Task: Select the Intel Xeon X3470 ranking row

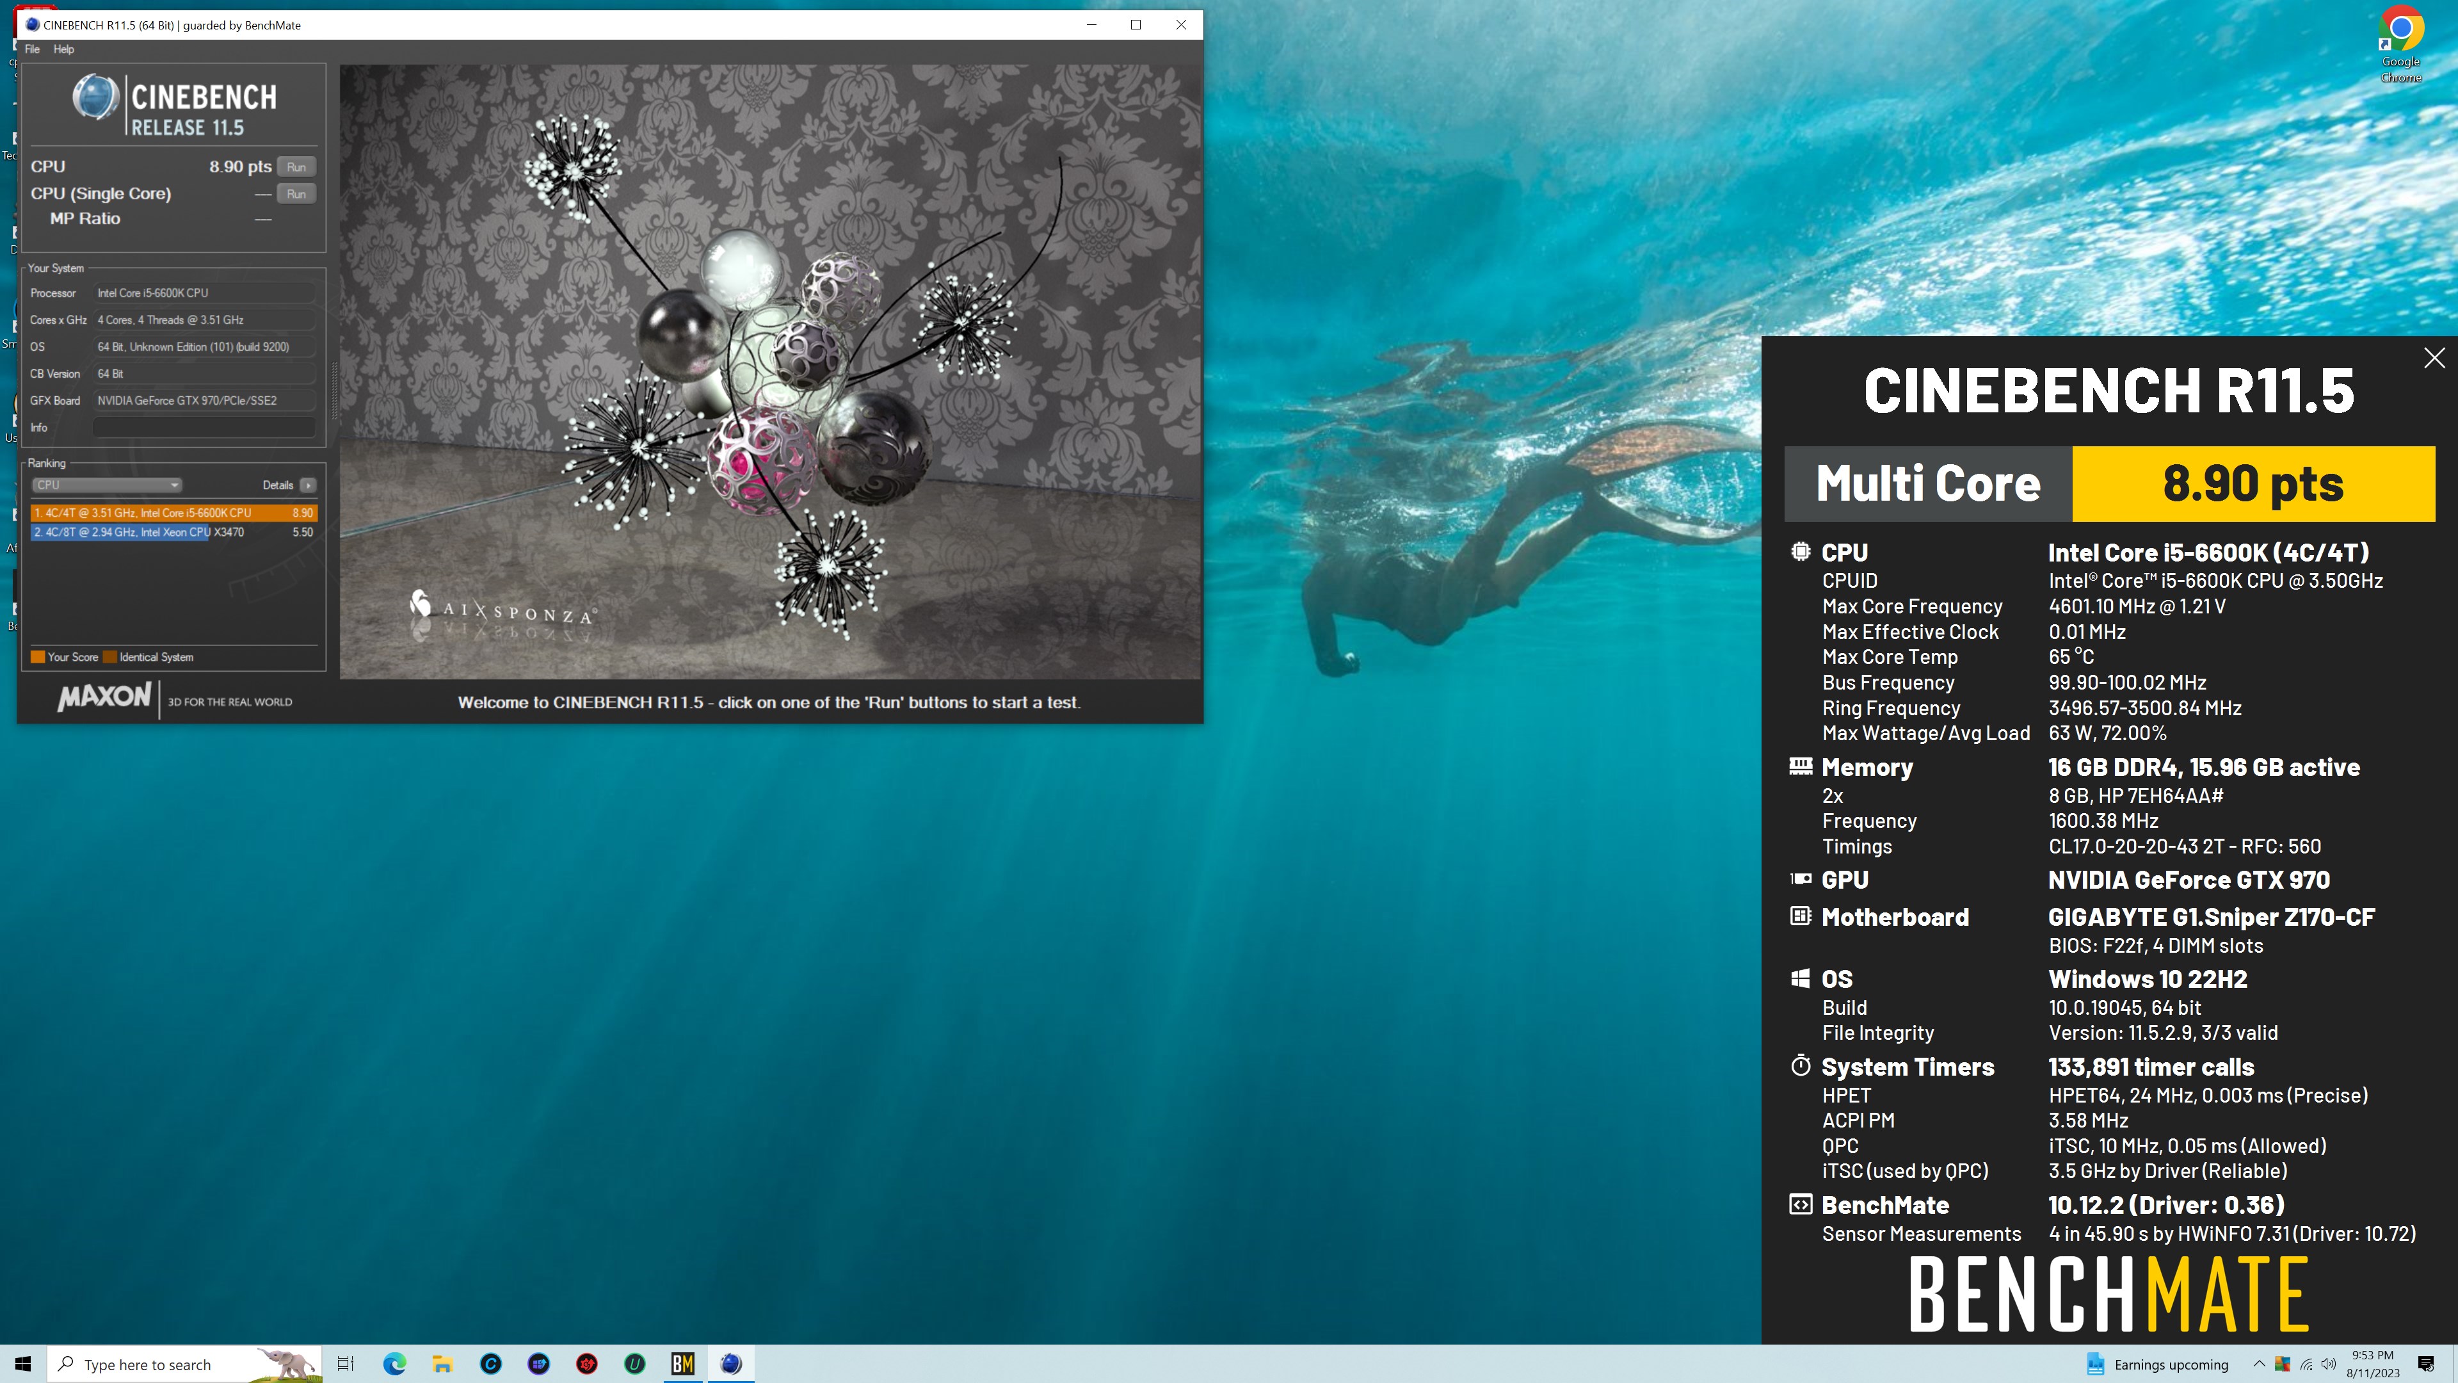Action: (x=173, y=533)
